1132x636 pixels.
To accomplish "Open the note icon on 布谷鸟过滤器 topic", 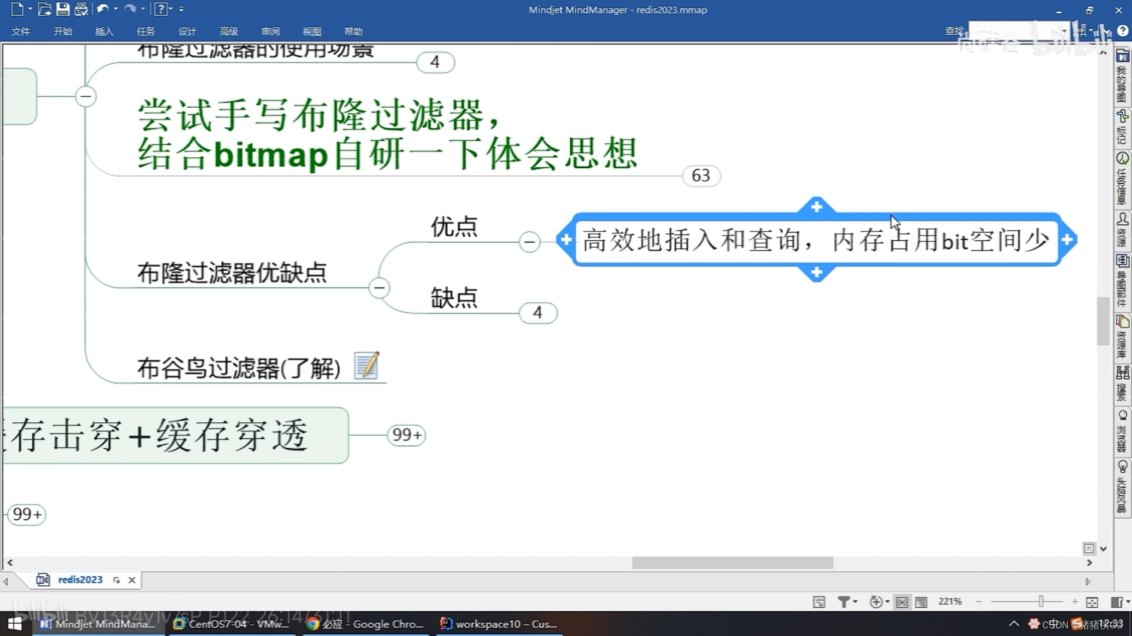I will 367,366.
